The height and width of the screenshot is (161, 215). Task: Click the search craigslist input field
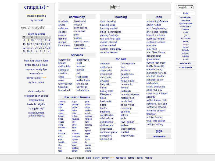36,27
